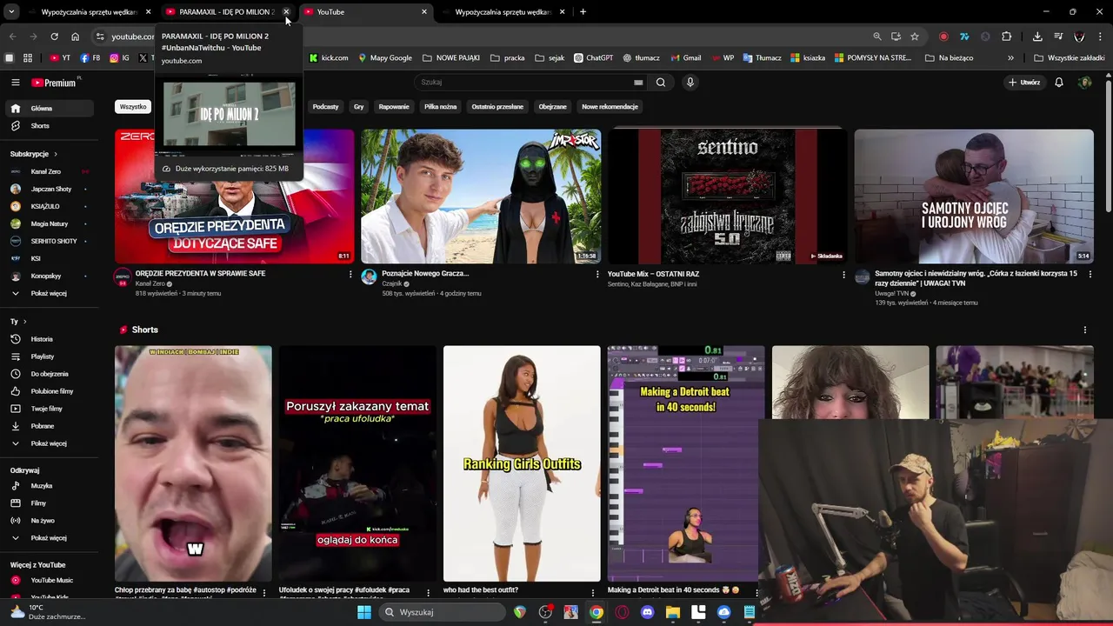1113x626 pixels.
Task: Open ORĘDZIE PREZYDENTA video thumbnail
Action: (x=235, y=196)
